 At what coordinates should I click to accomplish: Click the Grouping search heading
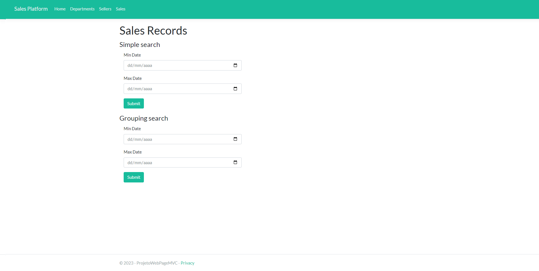(144, 118)
